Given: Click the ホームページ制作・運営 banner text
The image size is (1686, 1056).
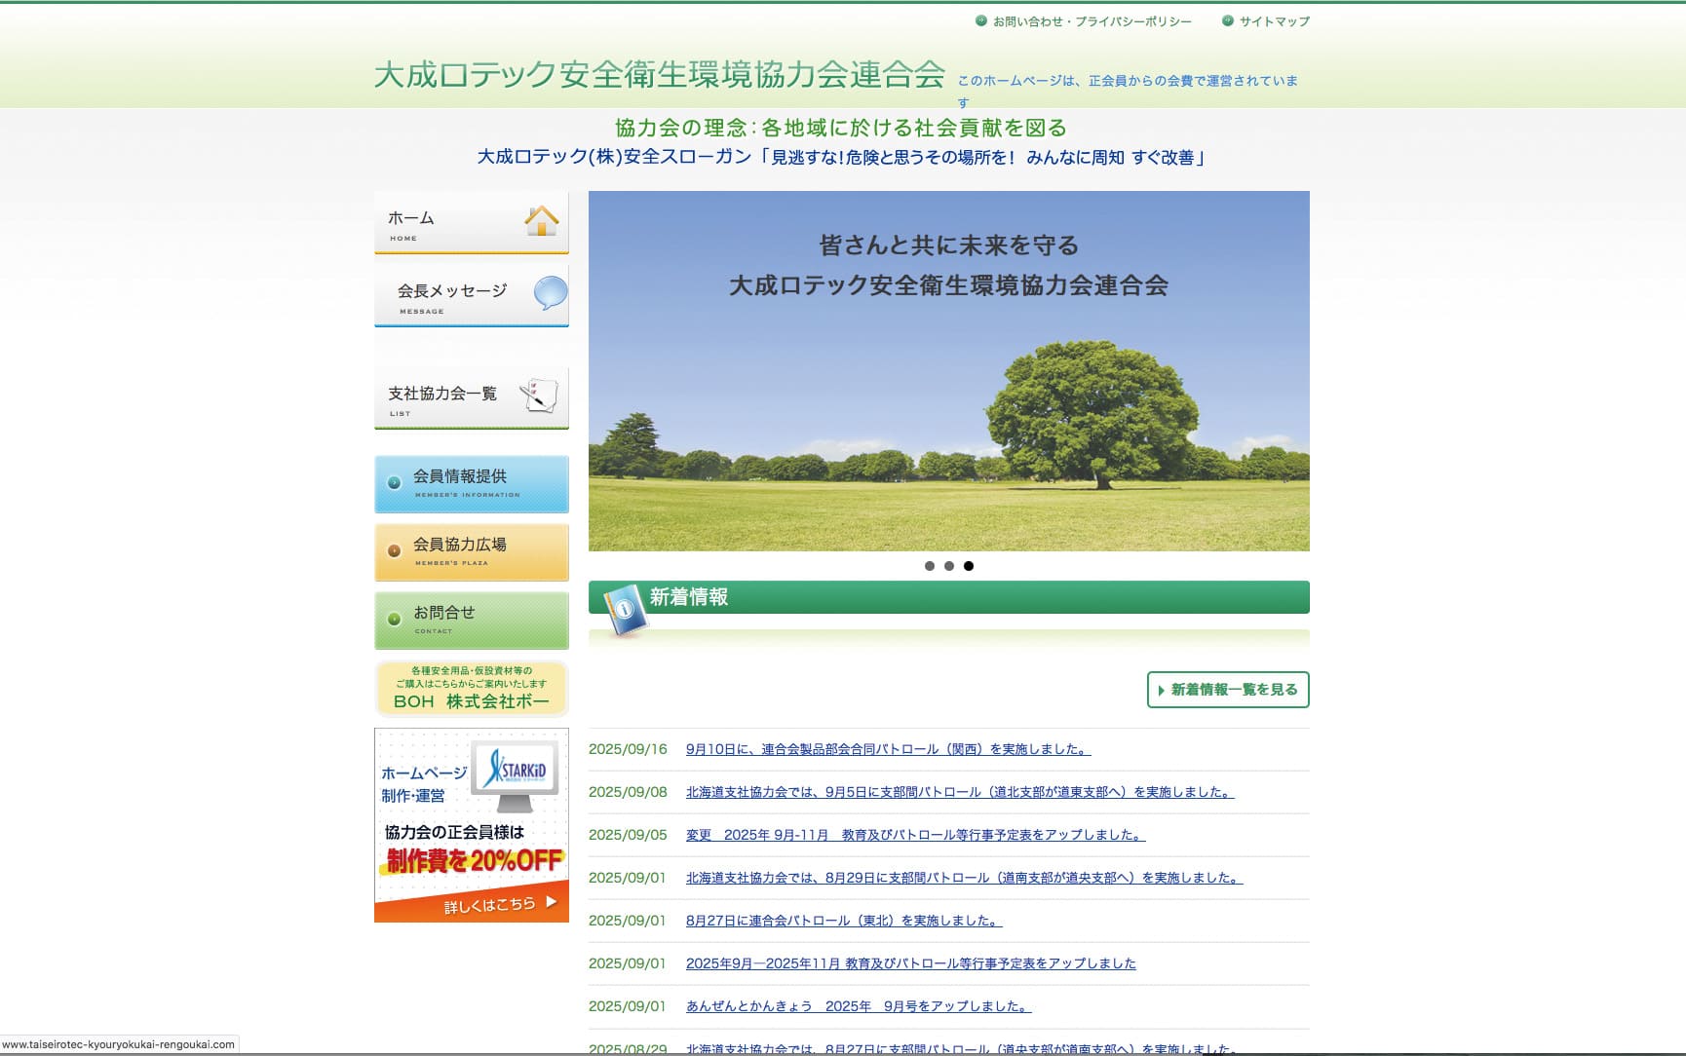Looking at the screenshot, I should [424, 784].
